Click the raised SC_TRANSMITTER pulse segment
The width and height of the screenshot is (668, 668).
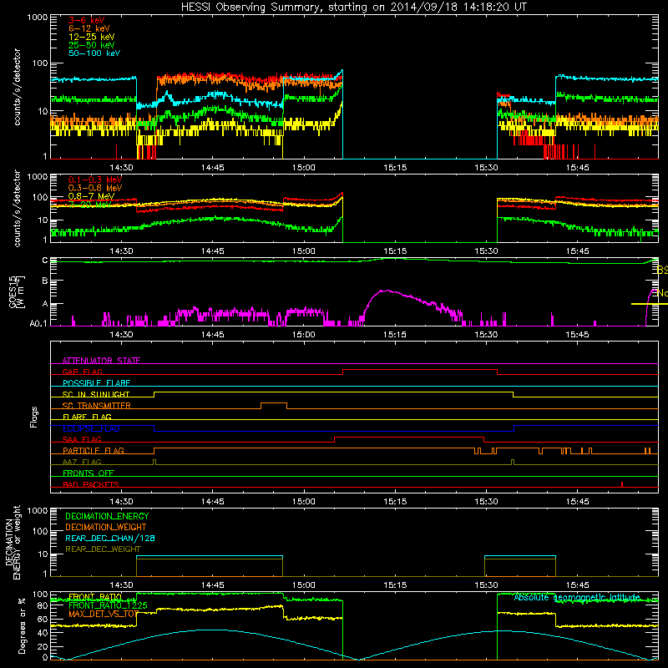274,402
